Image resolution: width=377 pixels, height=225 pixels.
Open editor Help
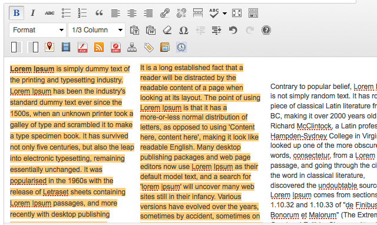point(266,30)
